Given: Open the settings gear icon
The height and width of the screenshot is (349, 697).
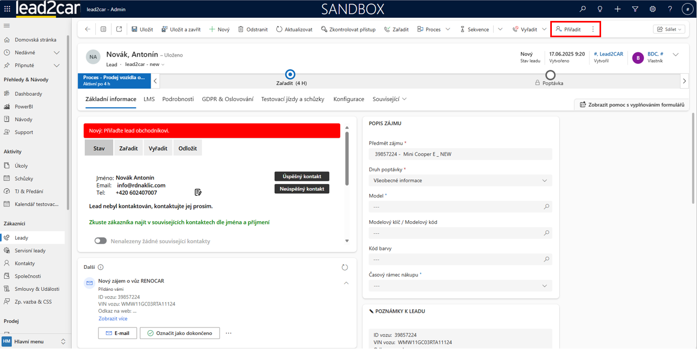Looking at the screenshot, I should pos(652,9).
